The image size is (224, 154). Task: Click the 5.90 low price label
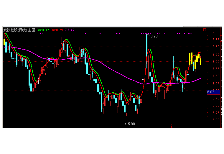point(131,124)
